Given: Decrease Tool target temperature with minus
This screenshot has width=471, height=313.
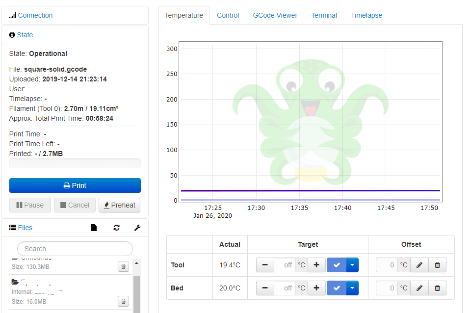Looking at the screenshot, I should pyautogui.click(x=265, y=265).
